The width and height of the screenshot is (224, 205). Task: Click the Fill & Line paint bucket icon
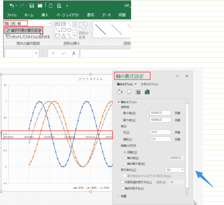click(120, 92)
